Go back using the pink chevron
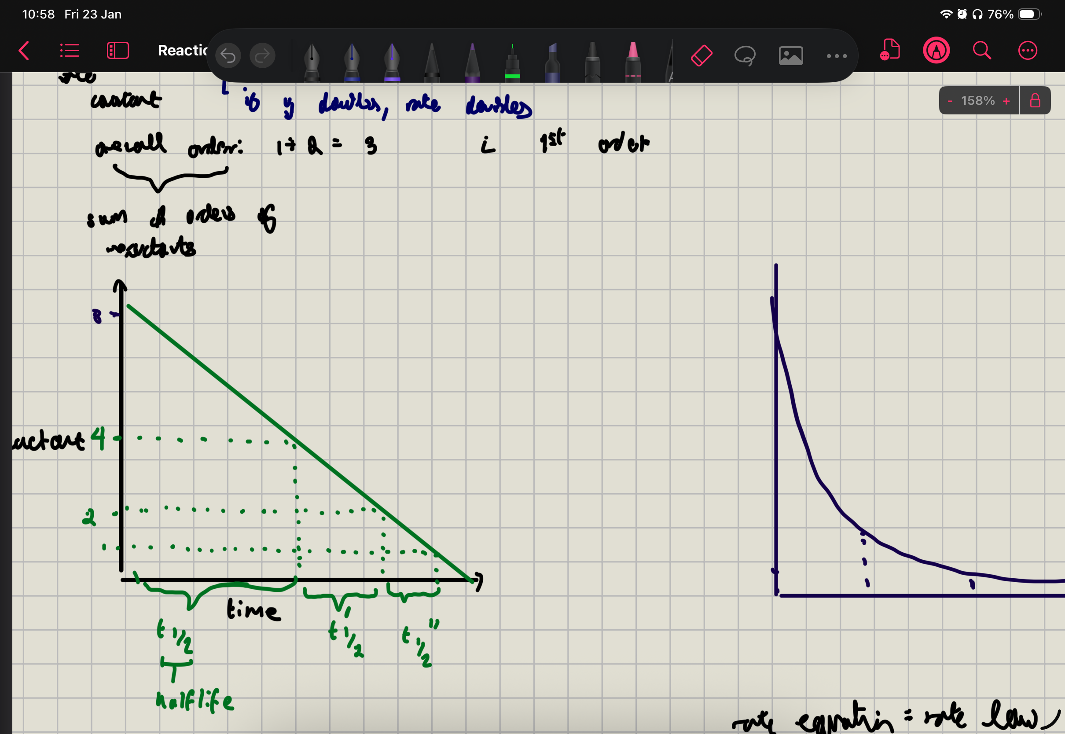 [x=24, y=51]
